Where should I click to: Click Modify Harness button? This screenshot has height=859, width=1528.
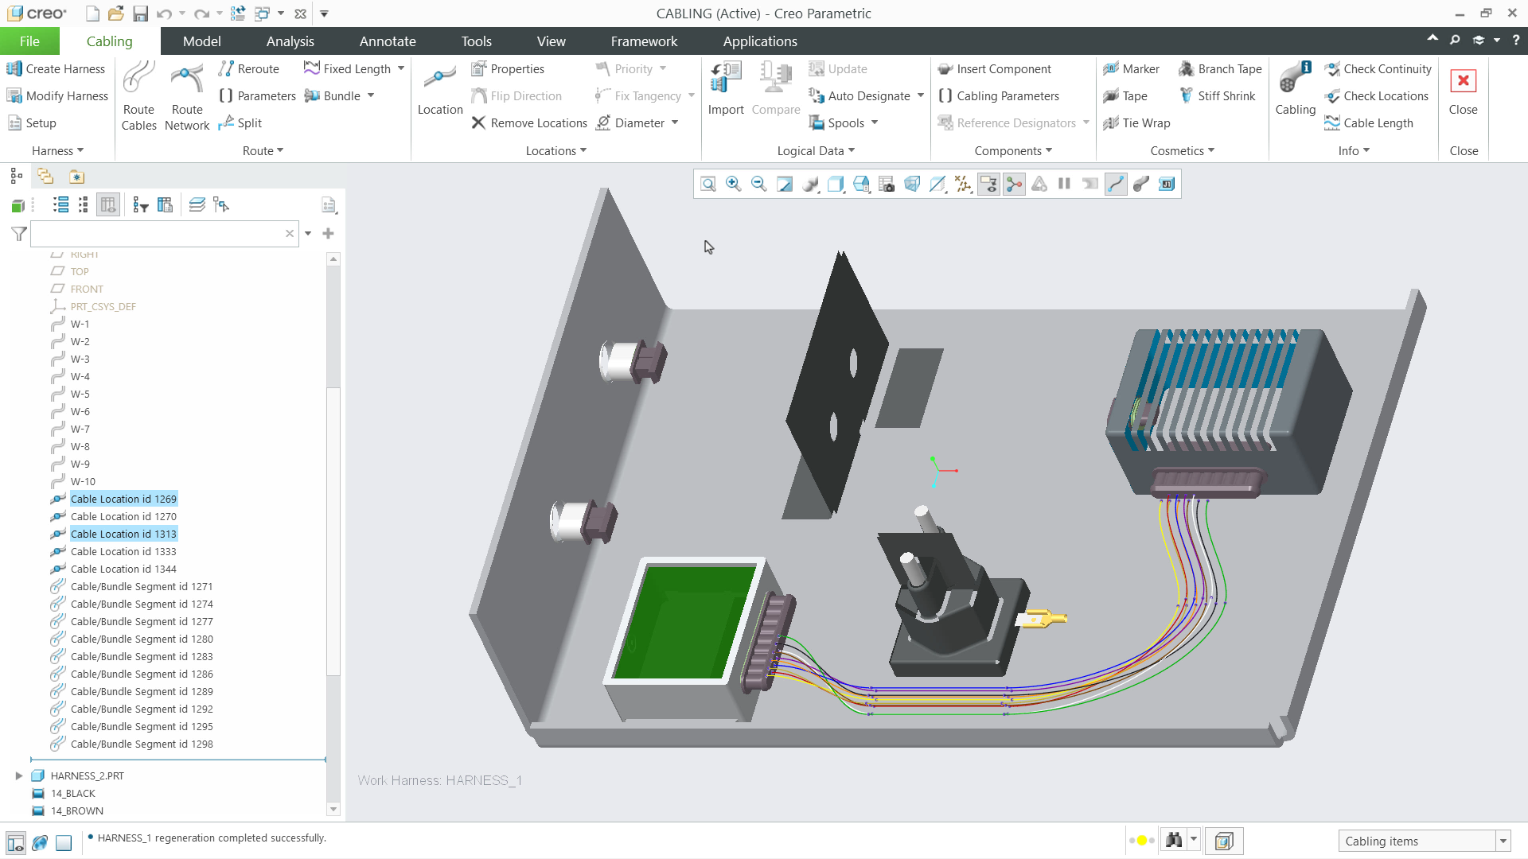[x=57, y=96]
